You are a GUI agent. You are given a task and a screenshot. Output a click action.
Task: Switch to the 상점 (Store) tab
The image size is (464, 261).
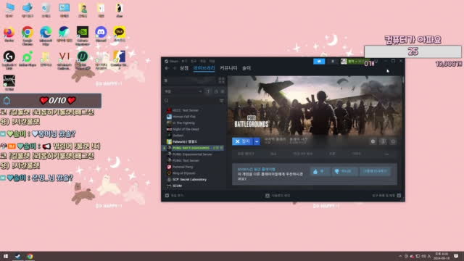point(184,68)
